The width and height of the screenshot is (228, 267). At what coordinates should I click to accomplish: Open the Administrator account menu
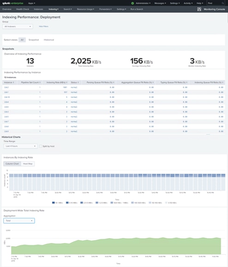(x=143, y=3)
